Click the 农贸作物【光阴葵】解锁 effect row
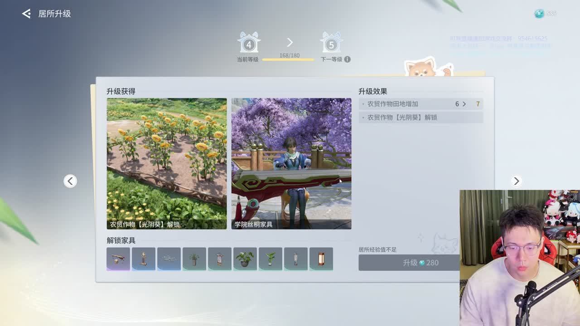Screen dimensions: 580x326 click(x=420, y=117)
